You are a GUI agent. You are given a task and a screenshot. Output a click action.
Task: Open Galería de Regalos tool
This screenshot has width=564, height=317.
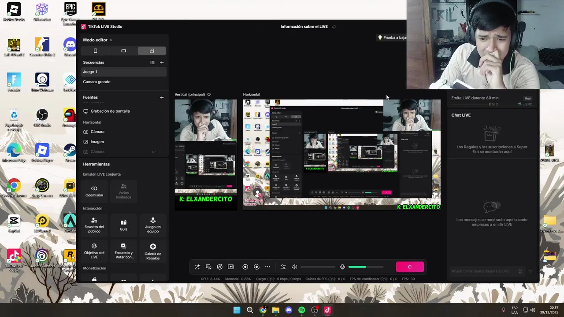pos(153,251)
